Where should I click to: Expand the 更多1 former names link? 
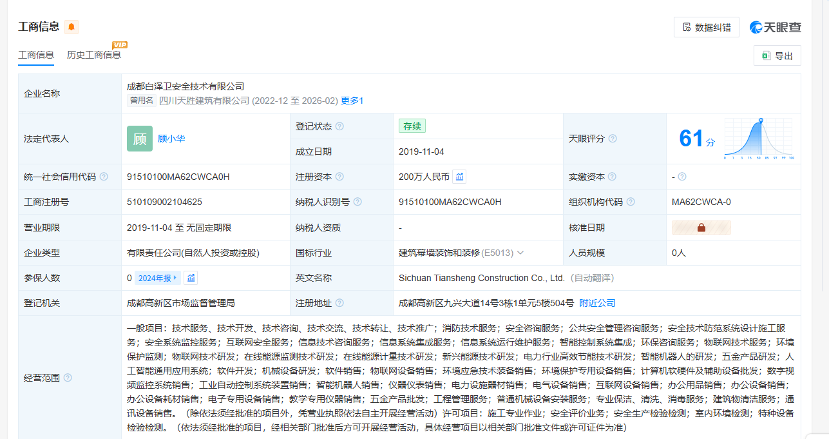[x=352, y=101]
